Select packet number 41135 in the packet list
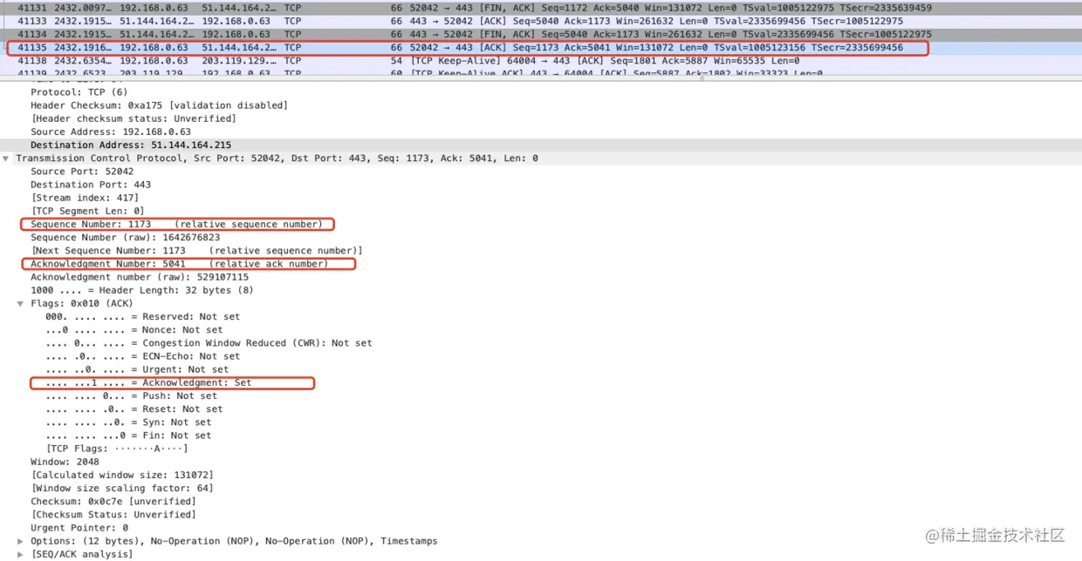The height and width of the screenshot is (561, 1082). click(x=541, y=48)
